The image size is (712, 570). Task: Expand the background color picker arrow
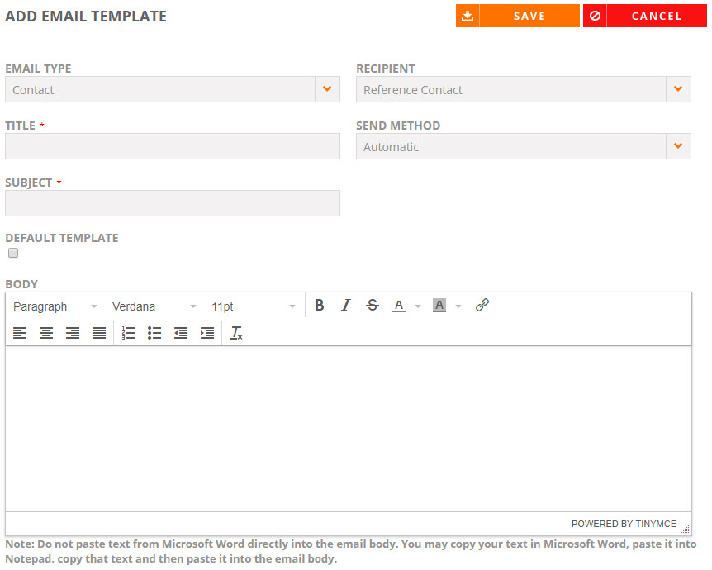coord(458,306)
